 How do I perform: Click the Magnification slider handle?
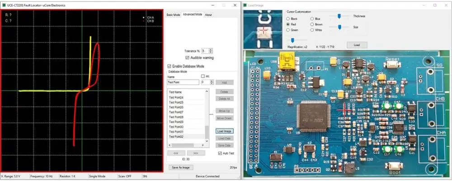[x=292, y=40]
